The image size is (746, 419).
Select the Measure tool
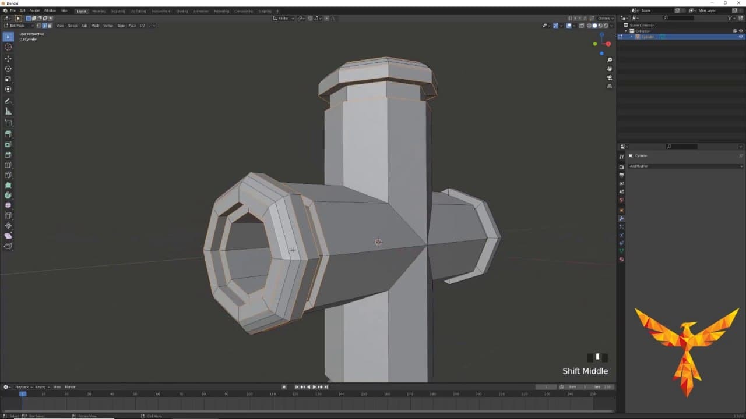8,111
